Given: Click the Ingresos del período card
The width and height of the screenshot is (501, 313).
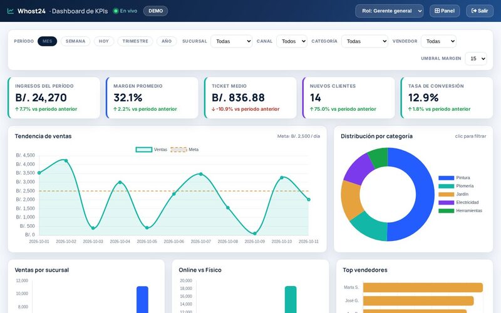Looking at the screenshot, I should click(54, 98).
